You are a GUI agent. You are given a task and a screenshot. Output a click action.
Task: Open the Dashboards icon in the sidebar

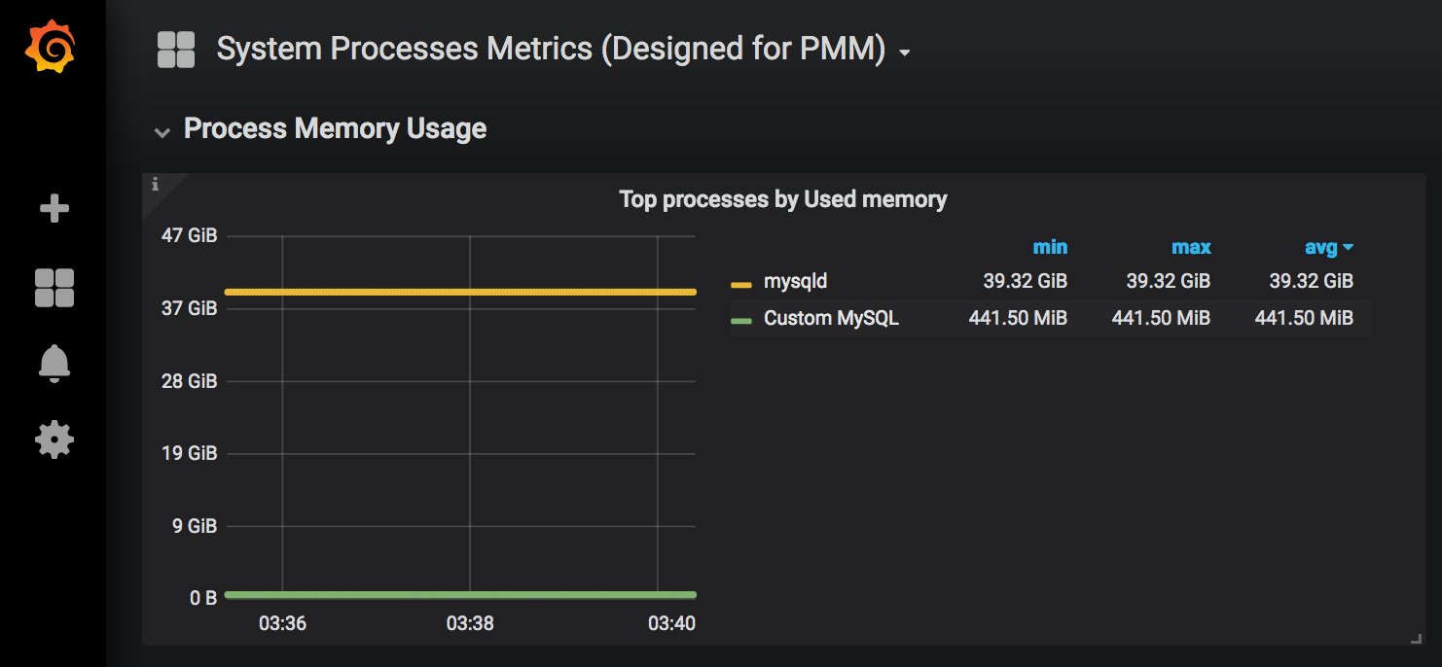pos(54,285)
